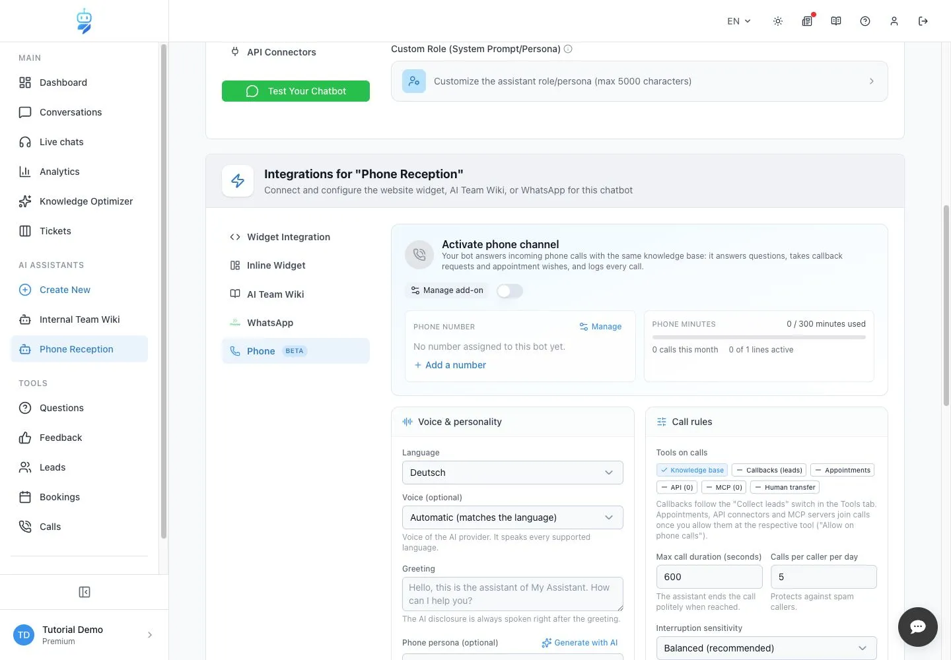Screen dimensions: 951x660
Task: Open the Questions tool
Action: coord(79,408)
